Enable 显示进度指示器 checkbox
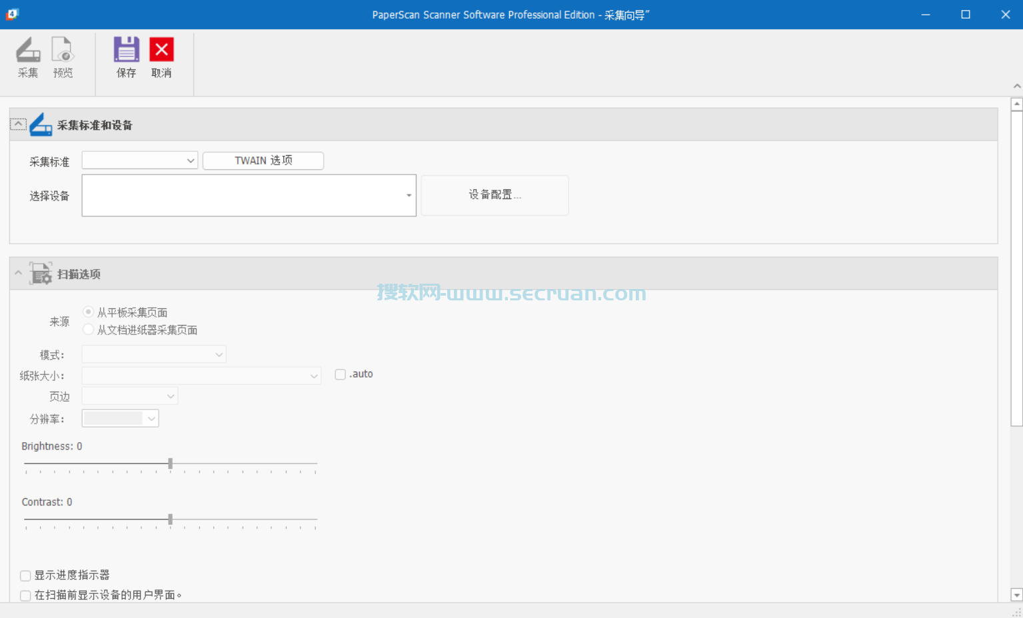The height and width of the screenshot is (618, 1023). [x=25, y=575]
